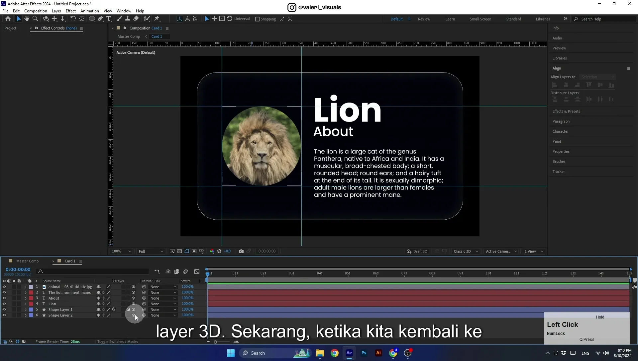Select the Rotation tool
This screenshot has height=361, width=638.
73,19
